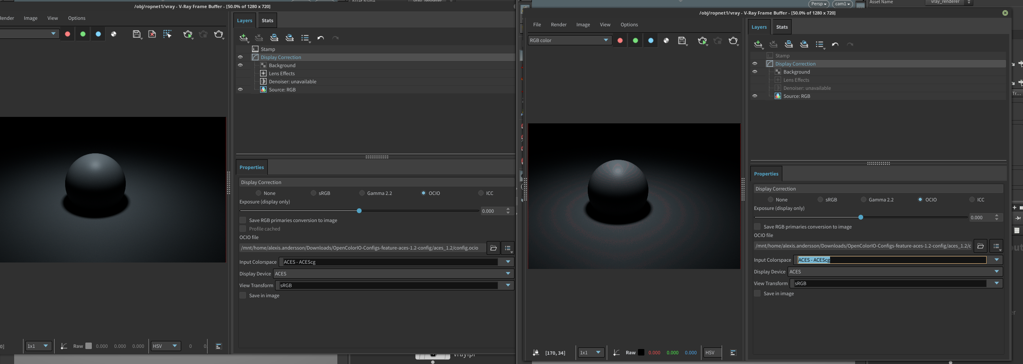This screenshot has height=364, width=1023.
Task: Adjust Exposure slider handle in left window
Action: (x=359, y=211)
